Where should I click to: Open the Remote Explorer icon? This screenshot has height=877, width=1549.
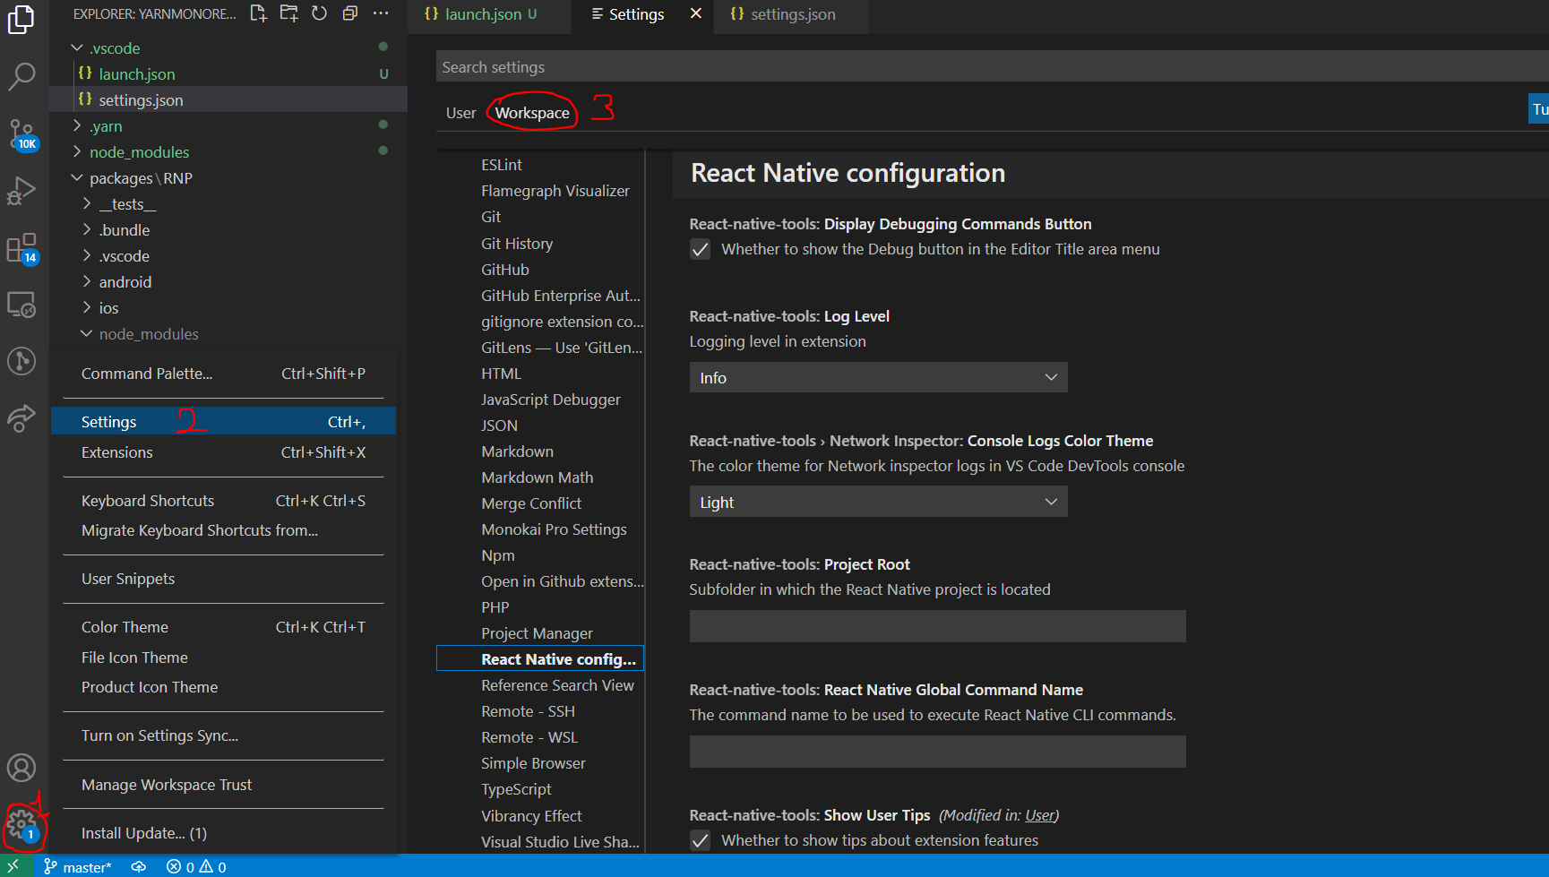pyautogui.click(x=21, y=305)
